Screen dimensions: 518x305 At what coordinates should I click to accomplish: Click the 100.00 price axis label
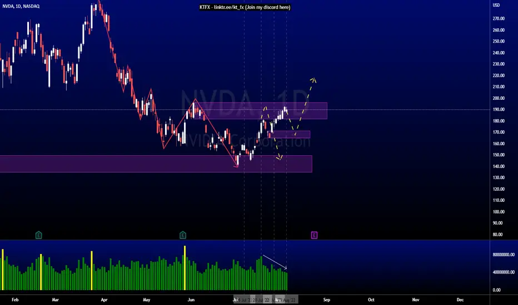499,212
